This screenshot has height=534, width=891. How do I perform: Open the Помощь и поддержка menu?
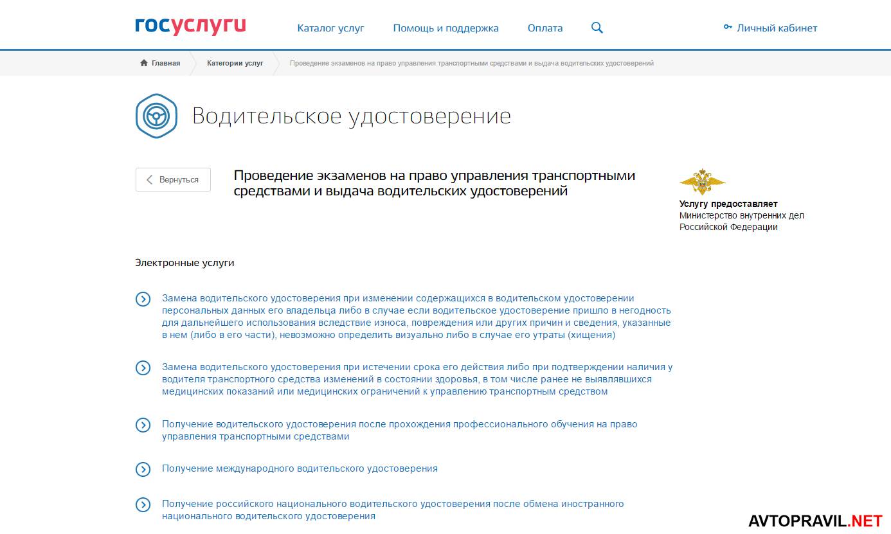point(446,28)
